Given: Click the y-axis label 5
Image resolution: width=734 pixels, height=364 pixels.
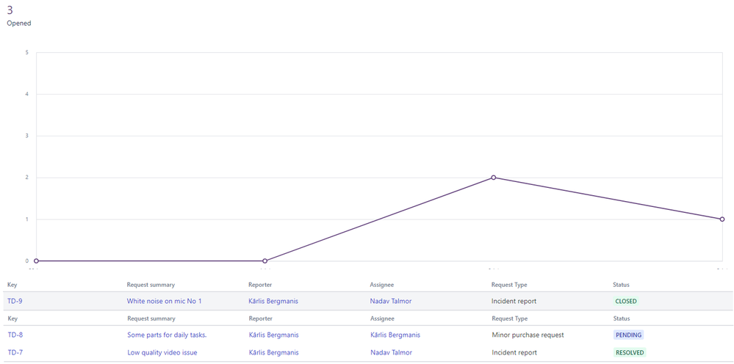Looking at the screenshot, I should (26, 52).
